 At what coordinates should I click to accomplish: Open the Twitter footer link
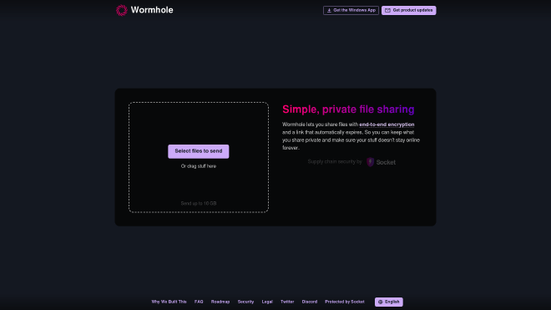[x=287, y=302]
